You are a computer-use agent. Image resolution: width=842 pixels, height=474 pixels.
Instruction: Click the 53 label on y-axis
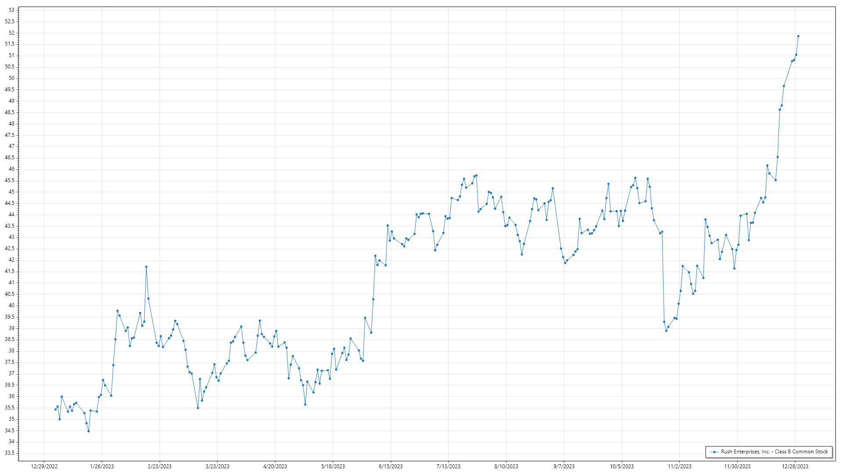(x=11, y=10)
